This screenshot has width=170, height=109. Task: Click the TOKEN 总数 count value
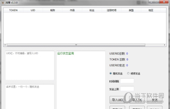click(127, 59)
